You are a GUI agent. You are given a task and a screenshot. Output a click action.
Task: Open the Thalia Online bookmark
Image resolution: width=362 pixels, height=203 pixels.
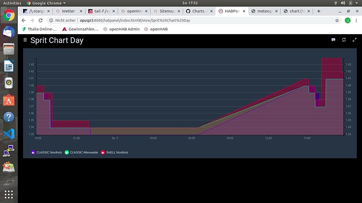point(39,29)
